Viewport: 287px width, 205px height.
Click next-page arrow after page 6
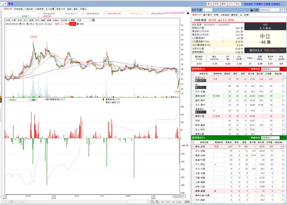25,202
